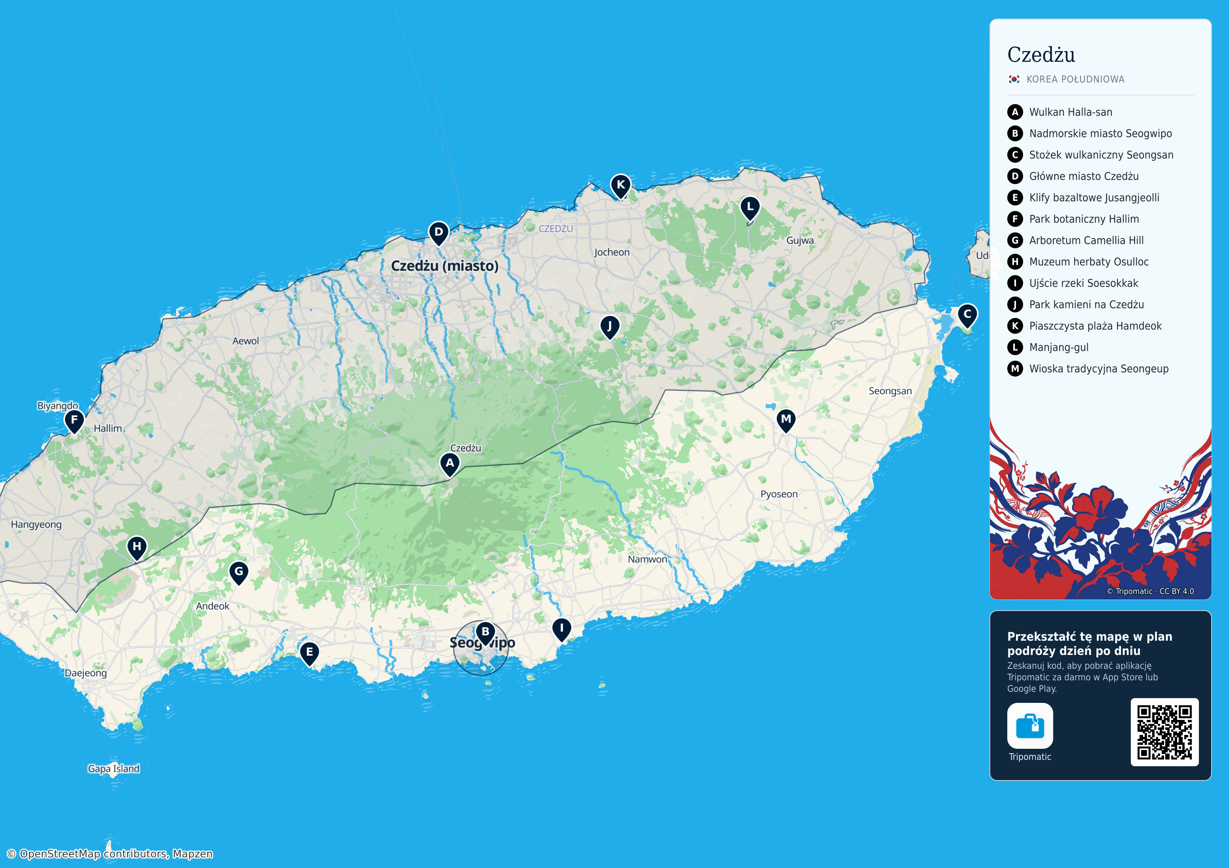Click the 'KOREA POŁUDNIOWA' country label
The width and height of the screenshot is (1229, 868).
[1075, 79]
